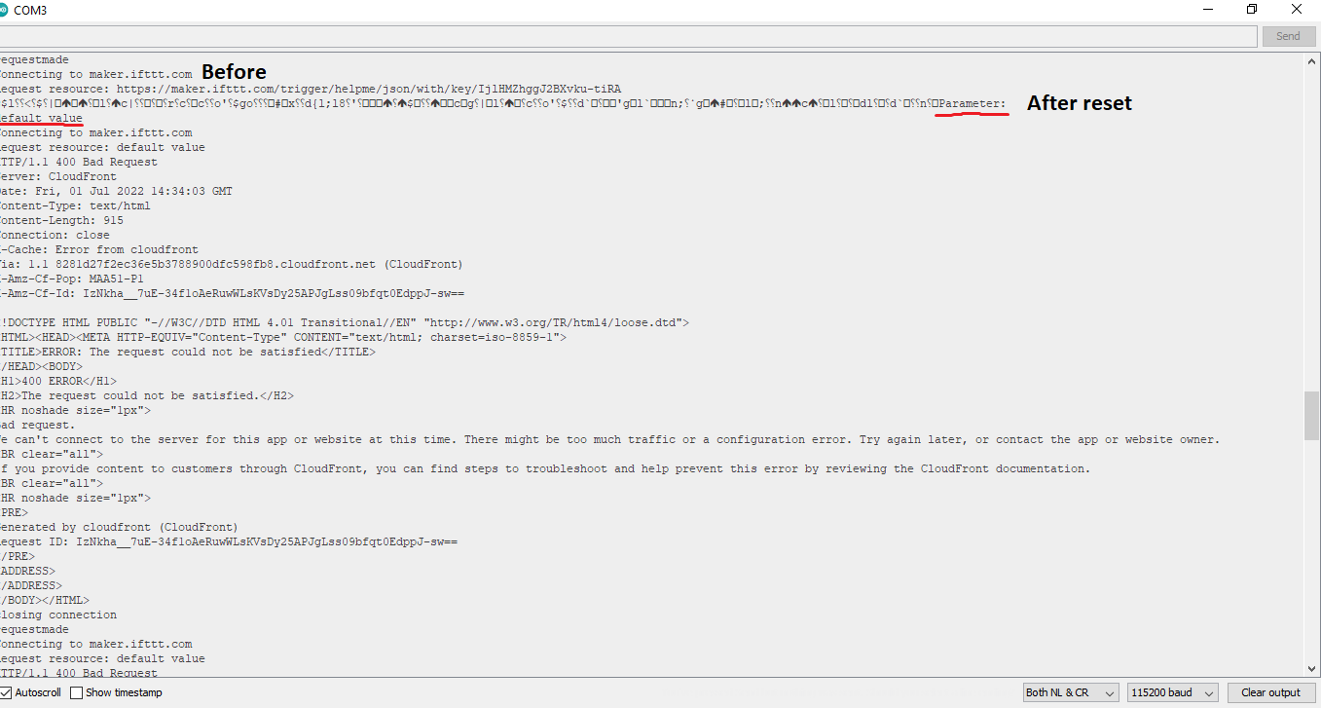
Task: Click the scrollbar thumb
Action: point(1312,414)
